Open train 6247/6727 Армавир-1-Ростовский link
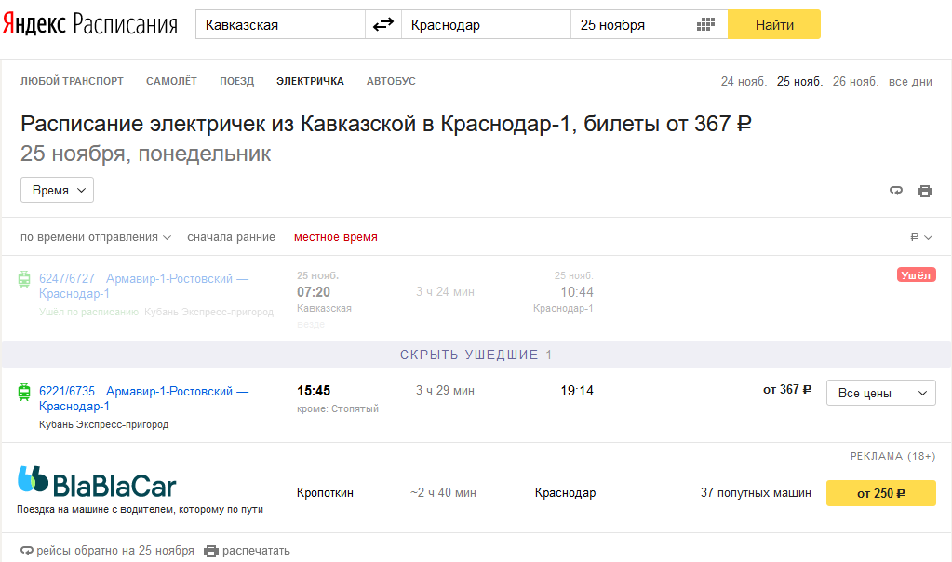952x562 pixels. pyautogui.click(x=144, y=286)
